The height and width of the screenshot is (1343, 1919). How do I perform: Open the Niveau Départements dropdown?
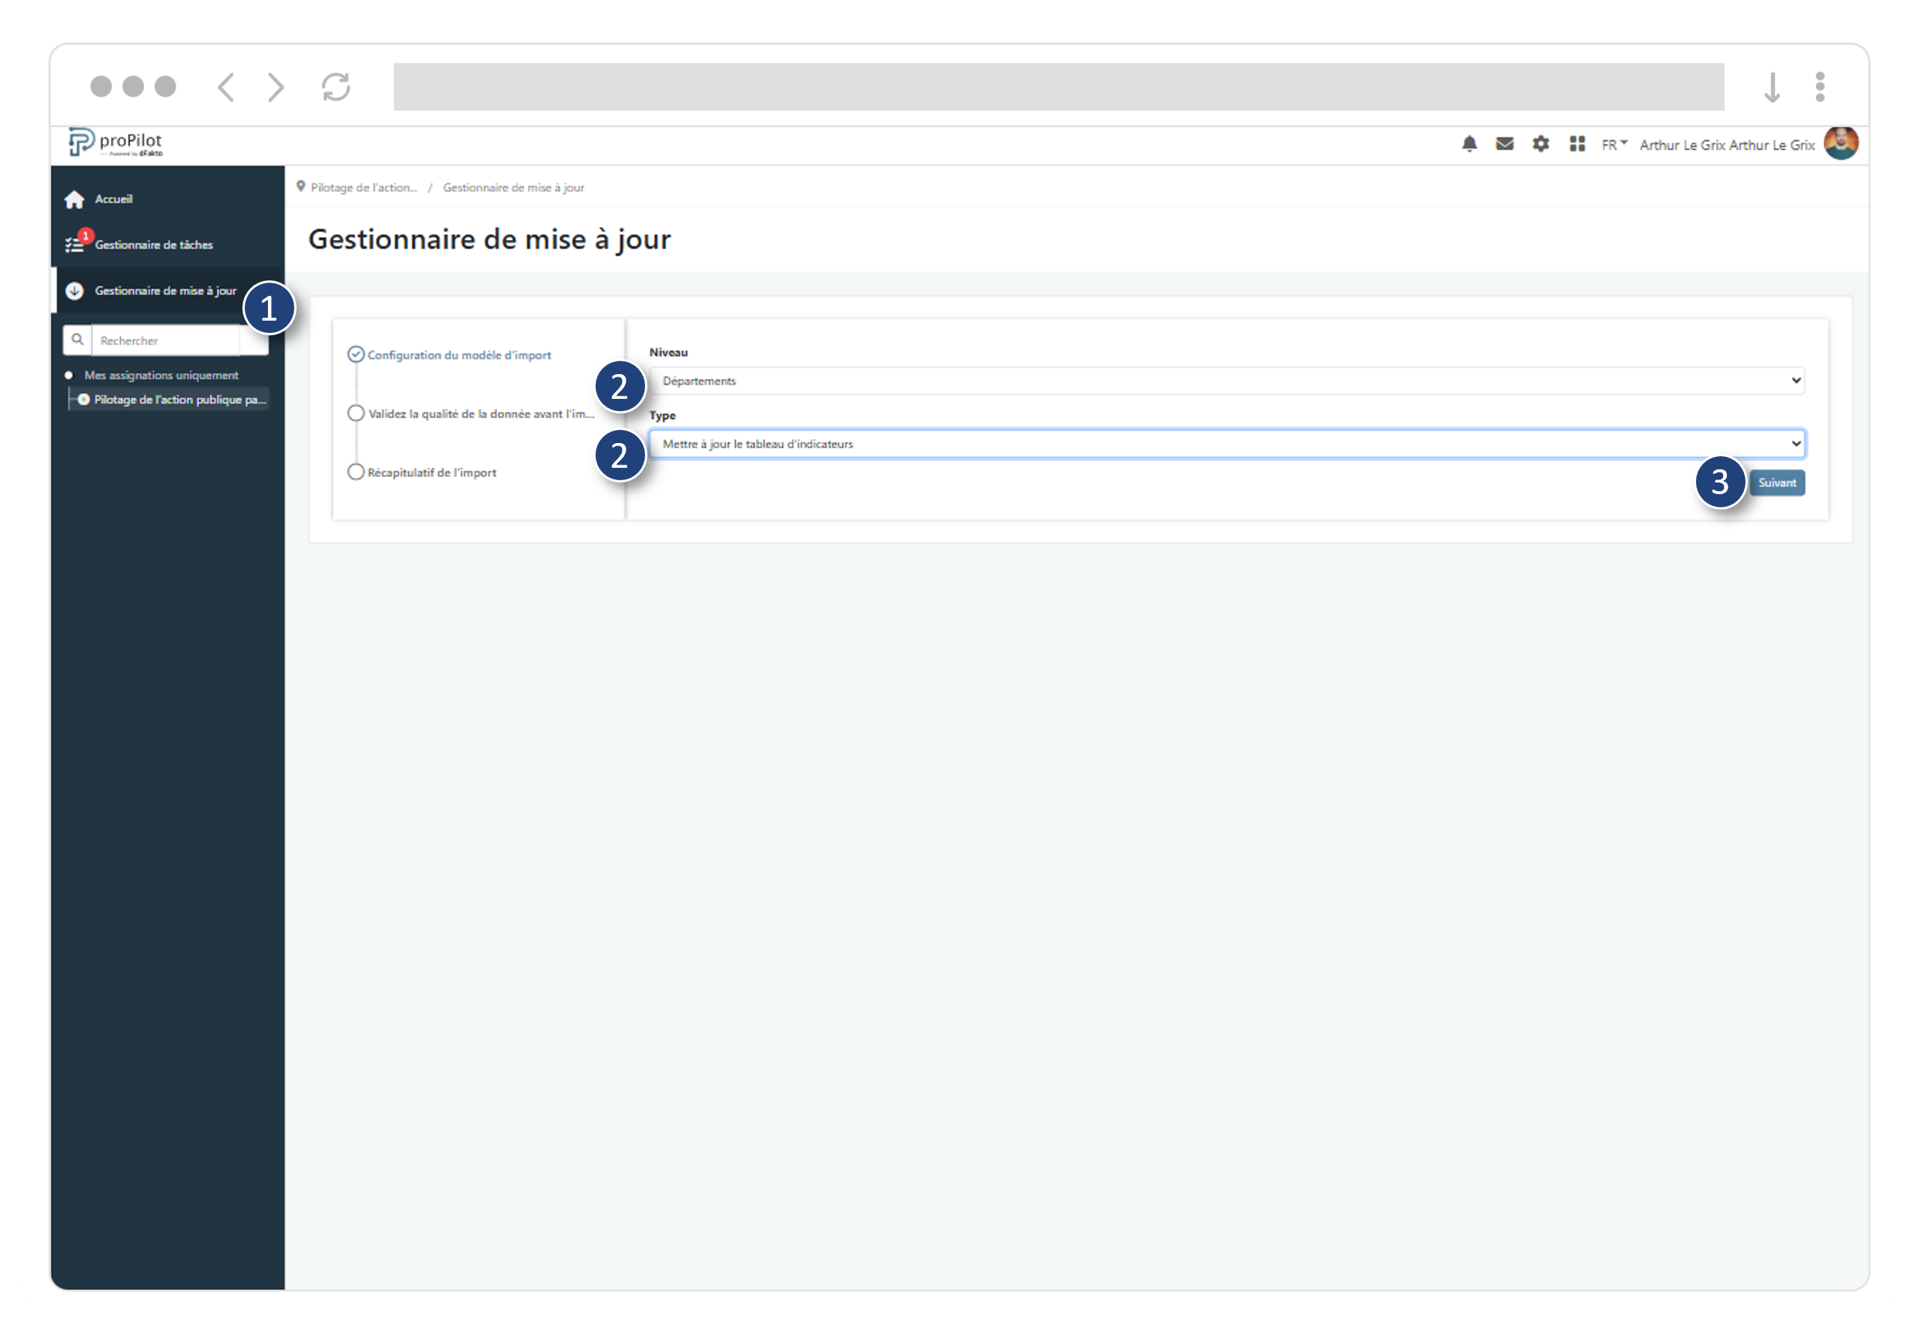pos(1226,380)
